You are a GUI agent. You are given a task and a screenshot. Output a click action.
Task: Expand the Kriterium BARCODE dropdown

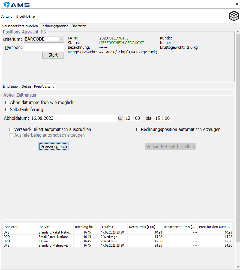(x=61, y=39)
